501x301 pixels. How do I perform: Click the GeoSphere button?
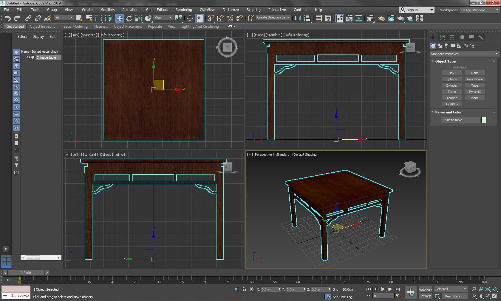coord(475,79)
